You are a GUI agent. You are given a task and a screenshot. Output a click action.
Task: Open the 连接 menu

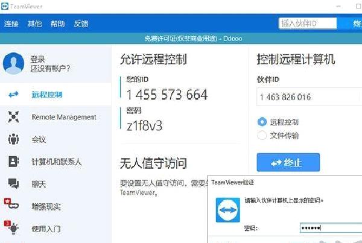point(11,24)
